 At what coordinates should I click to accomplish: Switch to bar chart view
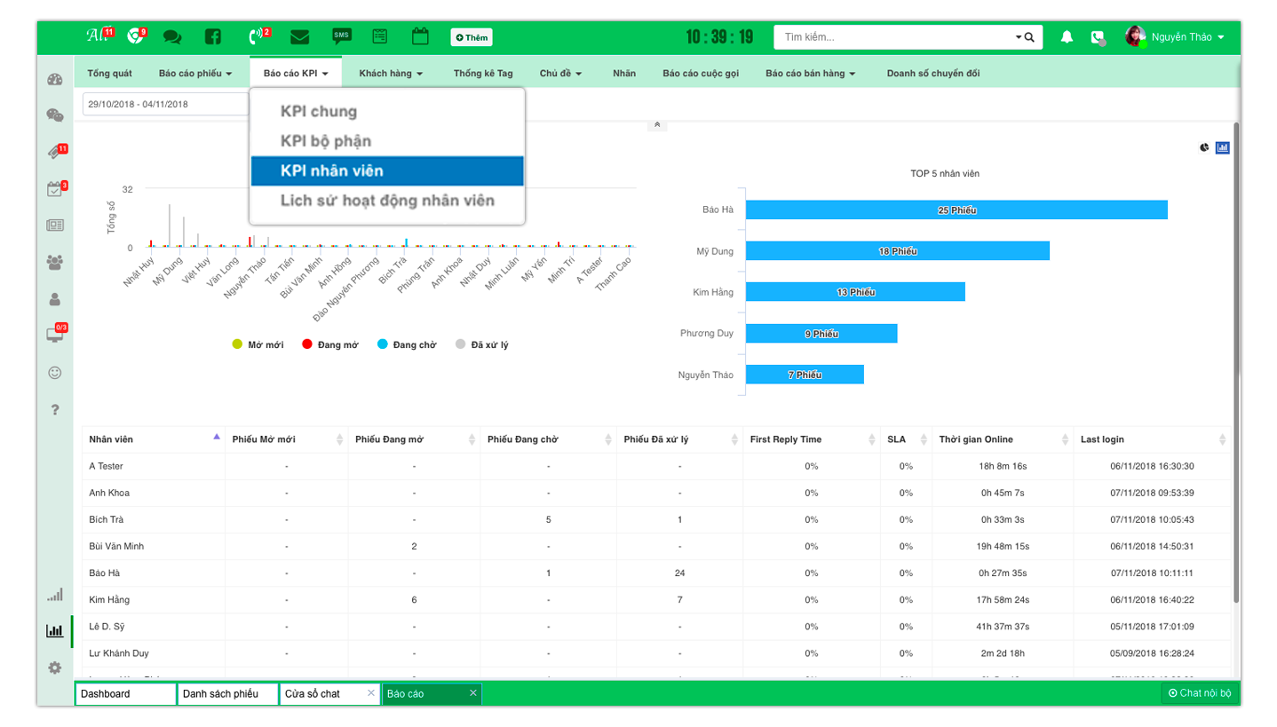tap(1223, 147)
